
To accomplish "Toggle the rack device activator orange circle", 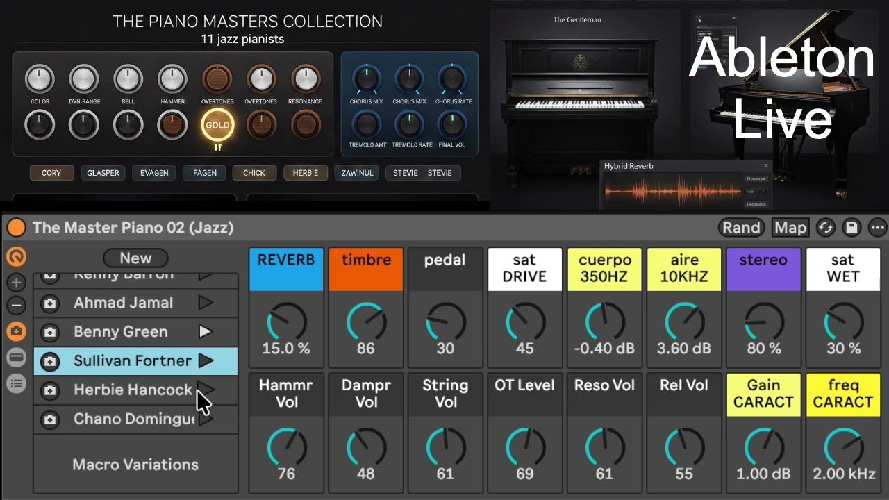I will click(16, 228).
